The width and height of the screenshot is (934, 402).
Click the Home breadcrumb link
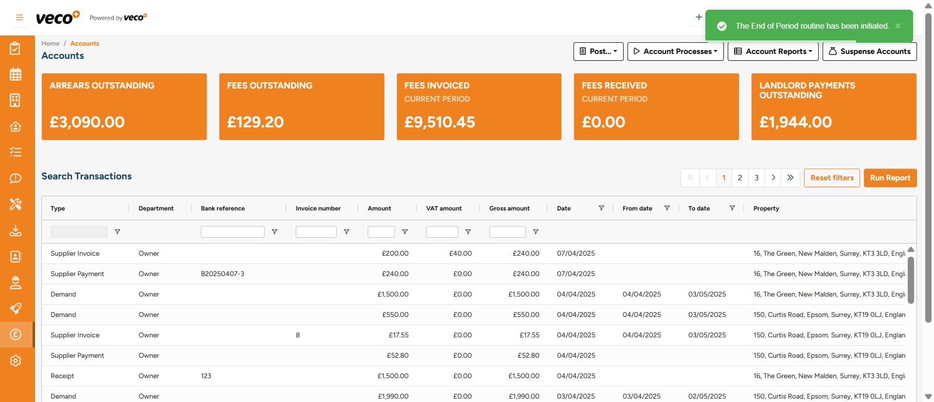(50, 44)
